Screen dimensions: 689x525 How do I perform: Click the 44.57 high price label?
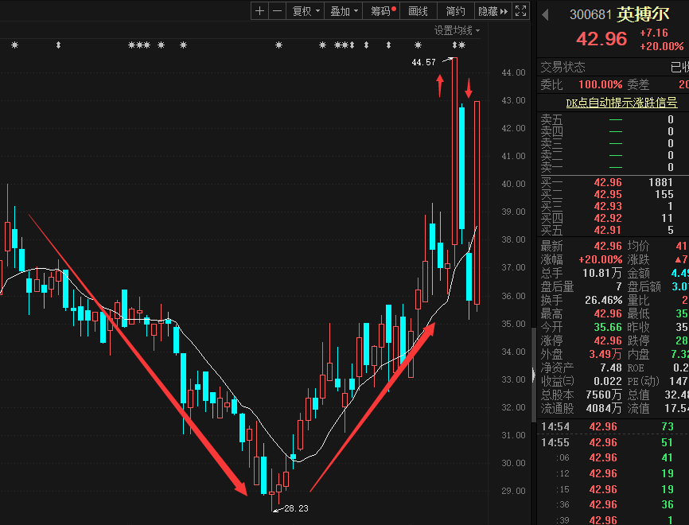(423, 62)
